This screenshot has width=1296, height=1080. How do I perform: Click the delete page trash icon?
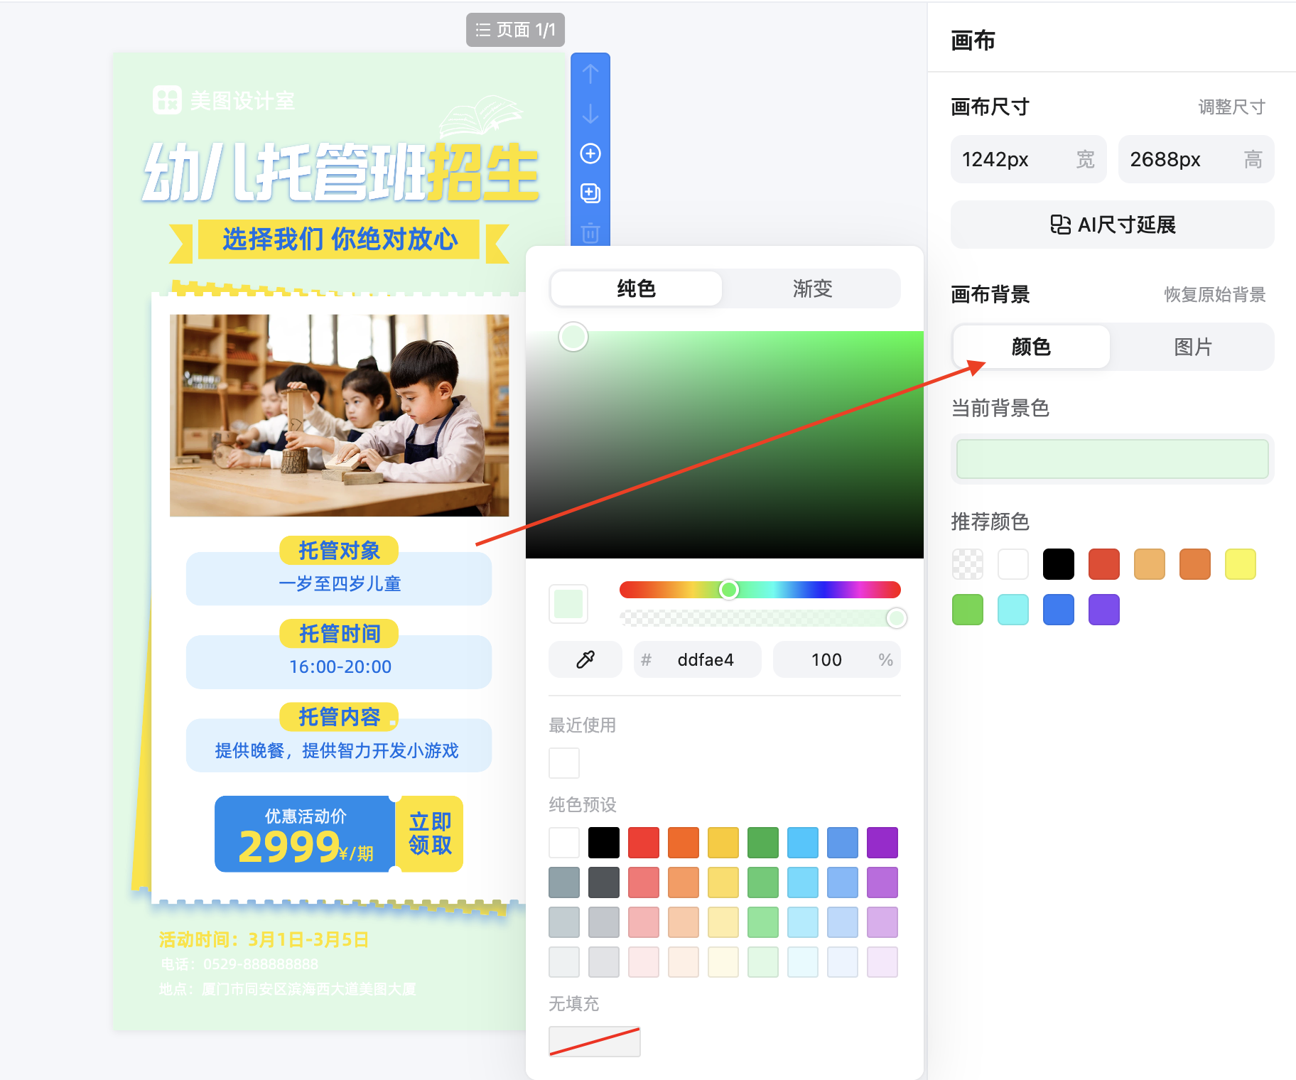(590, 232)
